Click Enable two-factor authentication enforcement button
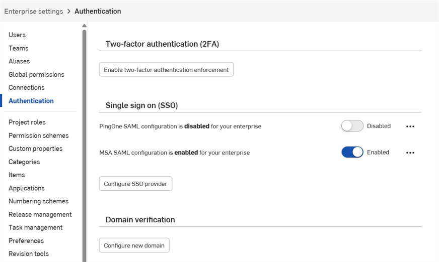439x262 pixels. coord(166,70)
